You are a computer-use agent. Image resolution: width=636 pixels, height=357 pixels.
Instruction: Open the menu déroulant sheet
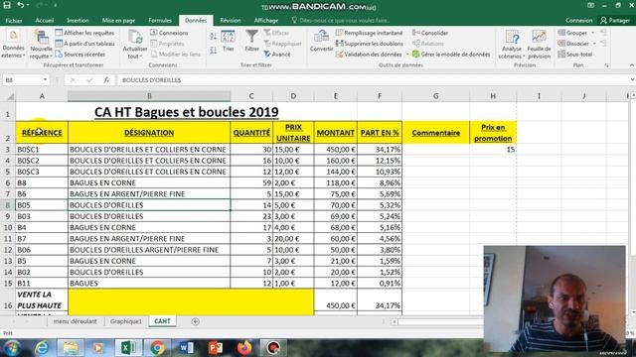[x=76, y=321]
